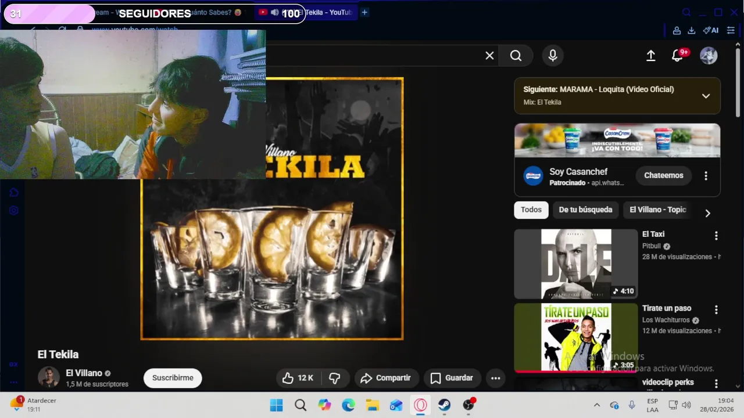Open Atardecer weather widget
The height and width of the screenshot is (418, 744).
34,405
